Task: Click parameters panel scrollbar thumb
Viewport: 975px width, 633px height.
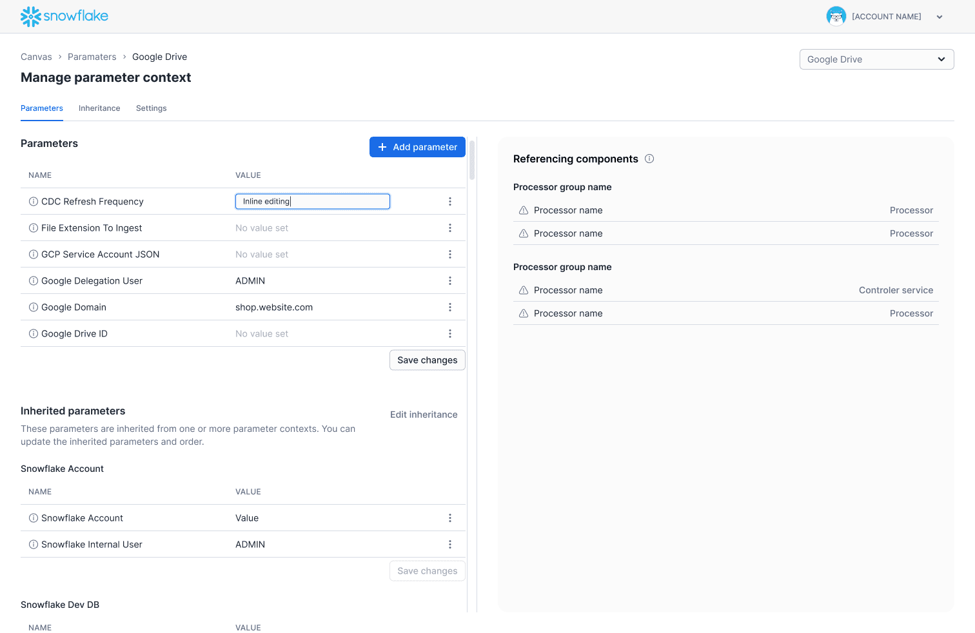Action: click(x=472, y=160)
